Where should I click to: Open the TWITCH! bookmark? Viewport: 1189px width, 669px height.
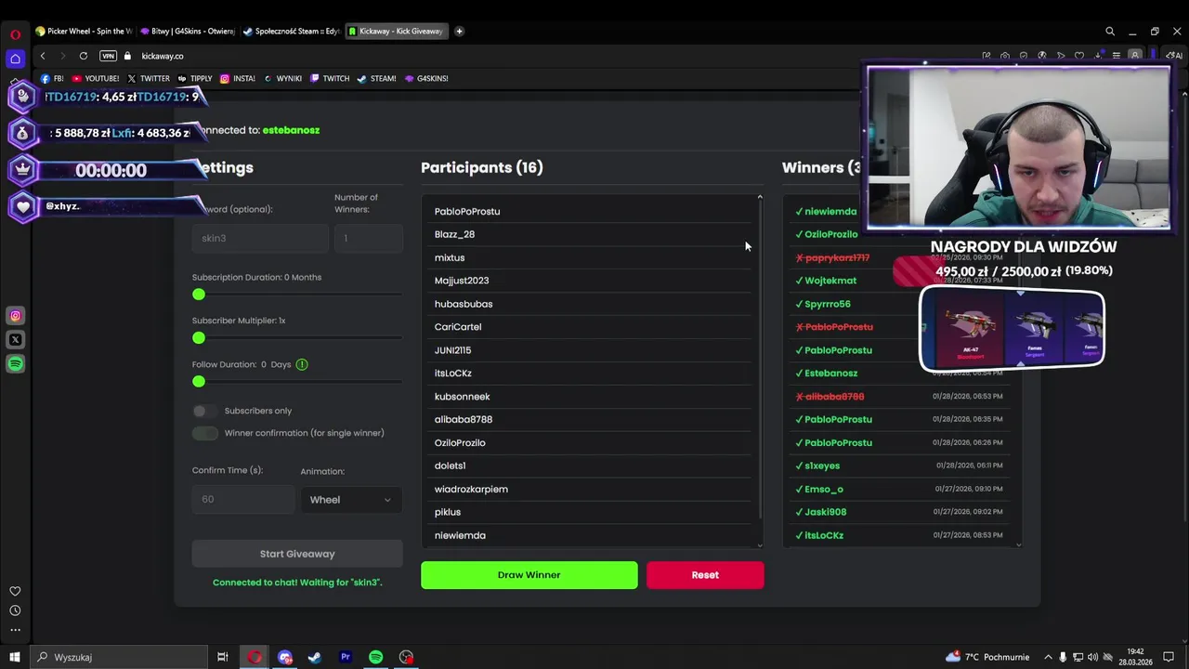click(330, 78)
